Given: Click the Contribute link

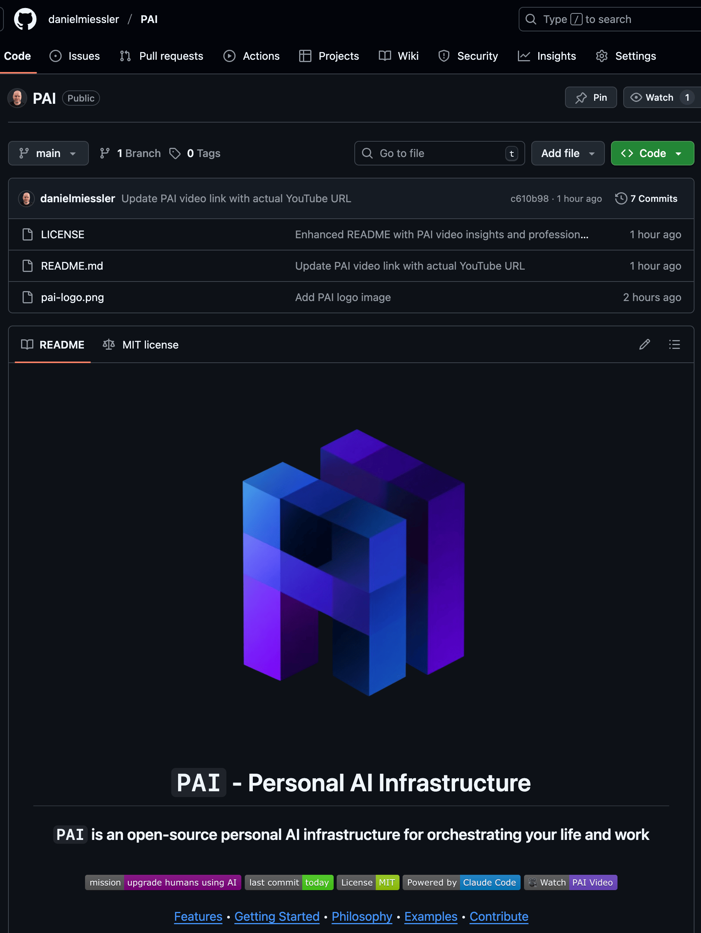Looking at the screenshot, I should [499, 917].
